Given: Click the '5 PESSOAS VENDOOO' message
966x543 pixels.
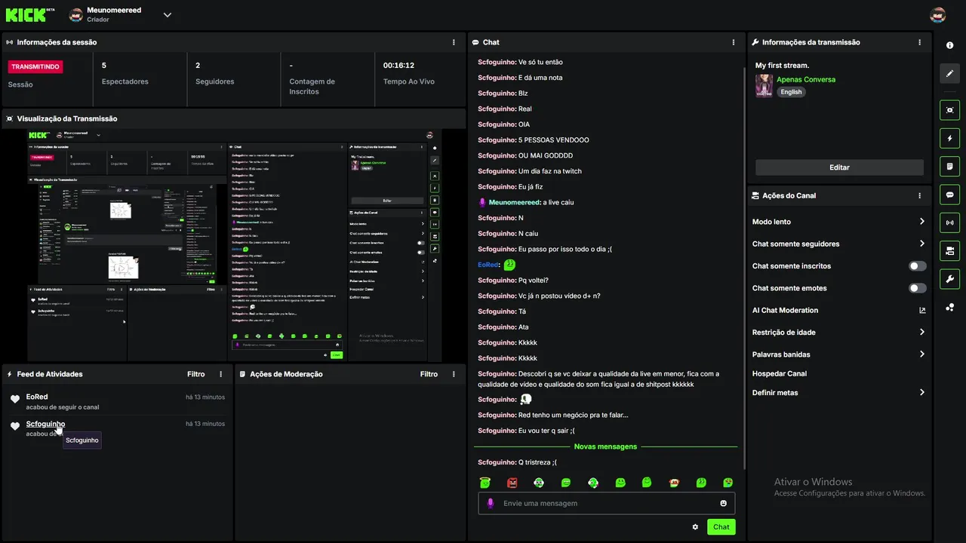Looking at the screenshot, I should [x=554, y=140].
